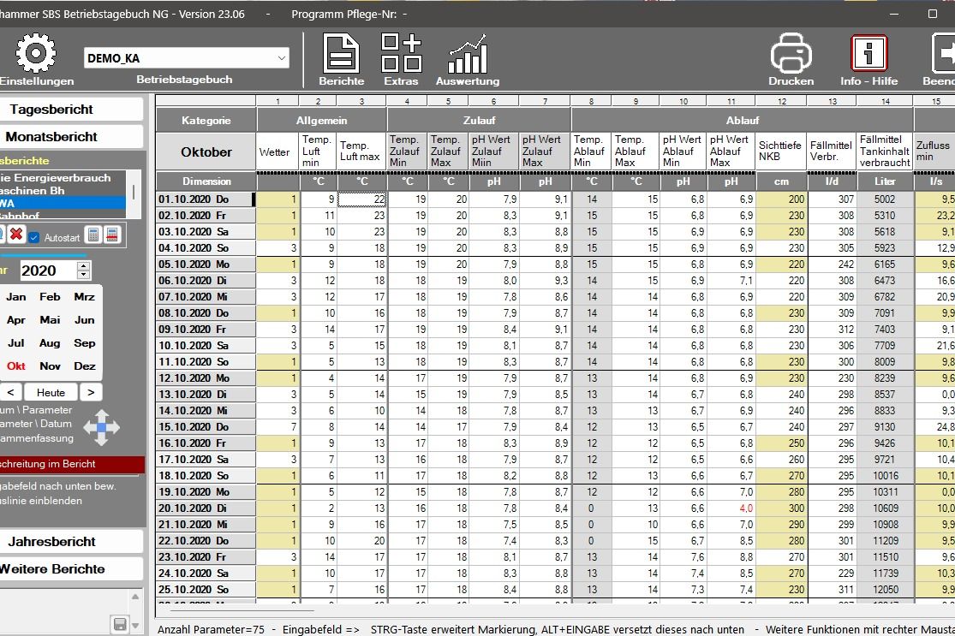955x636 pixels.
Task: Switch to Tagesbericht tab
Action: [x=51, y=110]
